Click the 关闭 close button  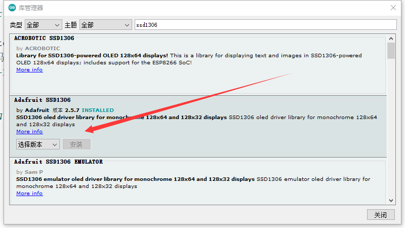tap(381, 214)
